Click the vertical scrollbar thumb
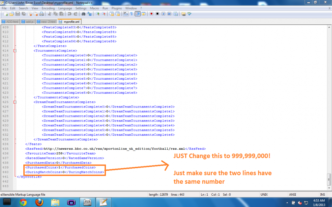This screenshot has height=207, width=332. tap(329, 179)
